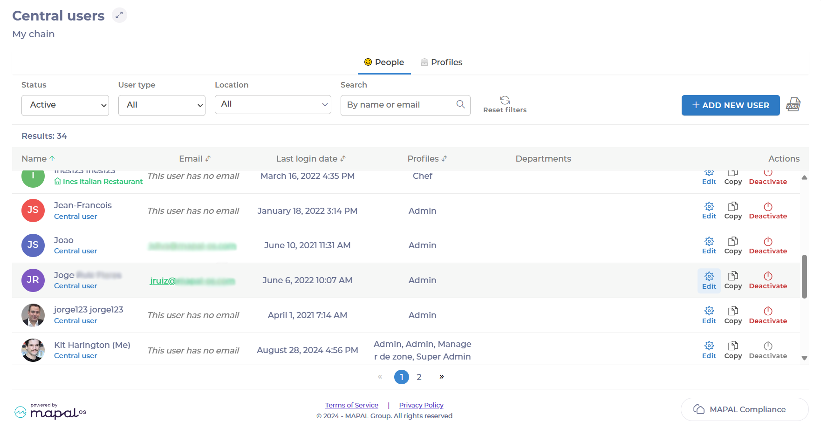Copy user Kit Harington
This screenshot has width=821, height=428.
733,350
